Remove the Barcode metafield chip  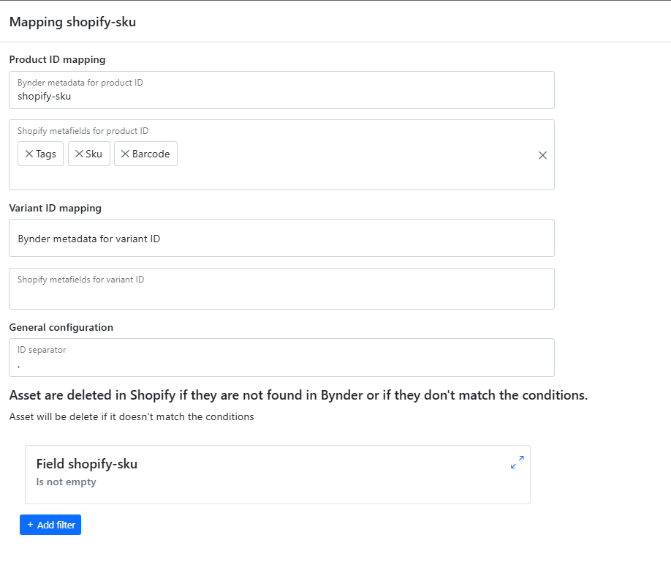126,154
